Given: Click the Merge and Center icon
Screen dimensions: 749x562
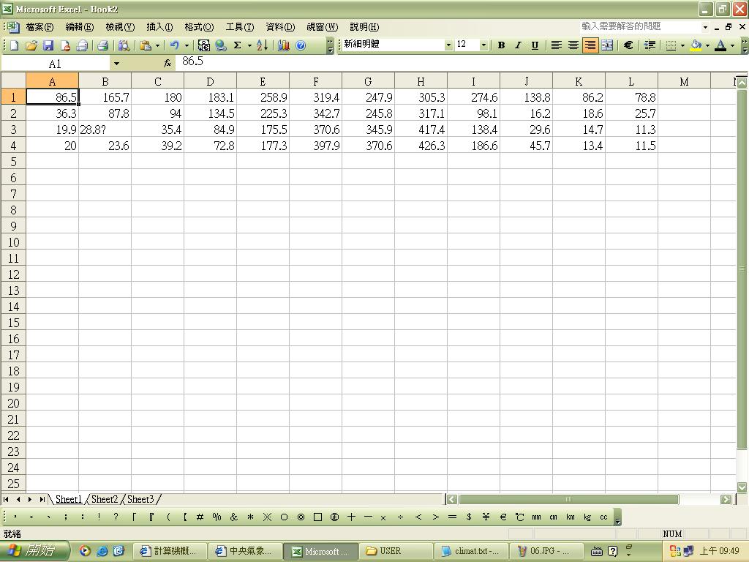Looking at the screenshot, I should tap(606, 45).
